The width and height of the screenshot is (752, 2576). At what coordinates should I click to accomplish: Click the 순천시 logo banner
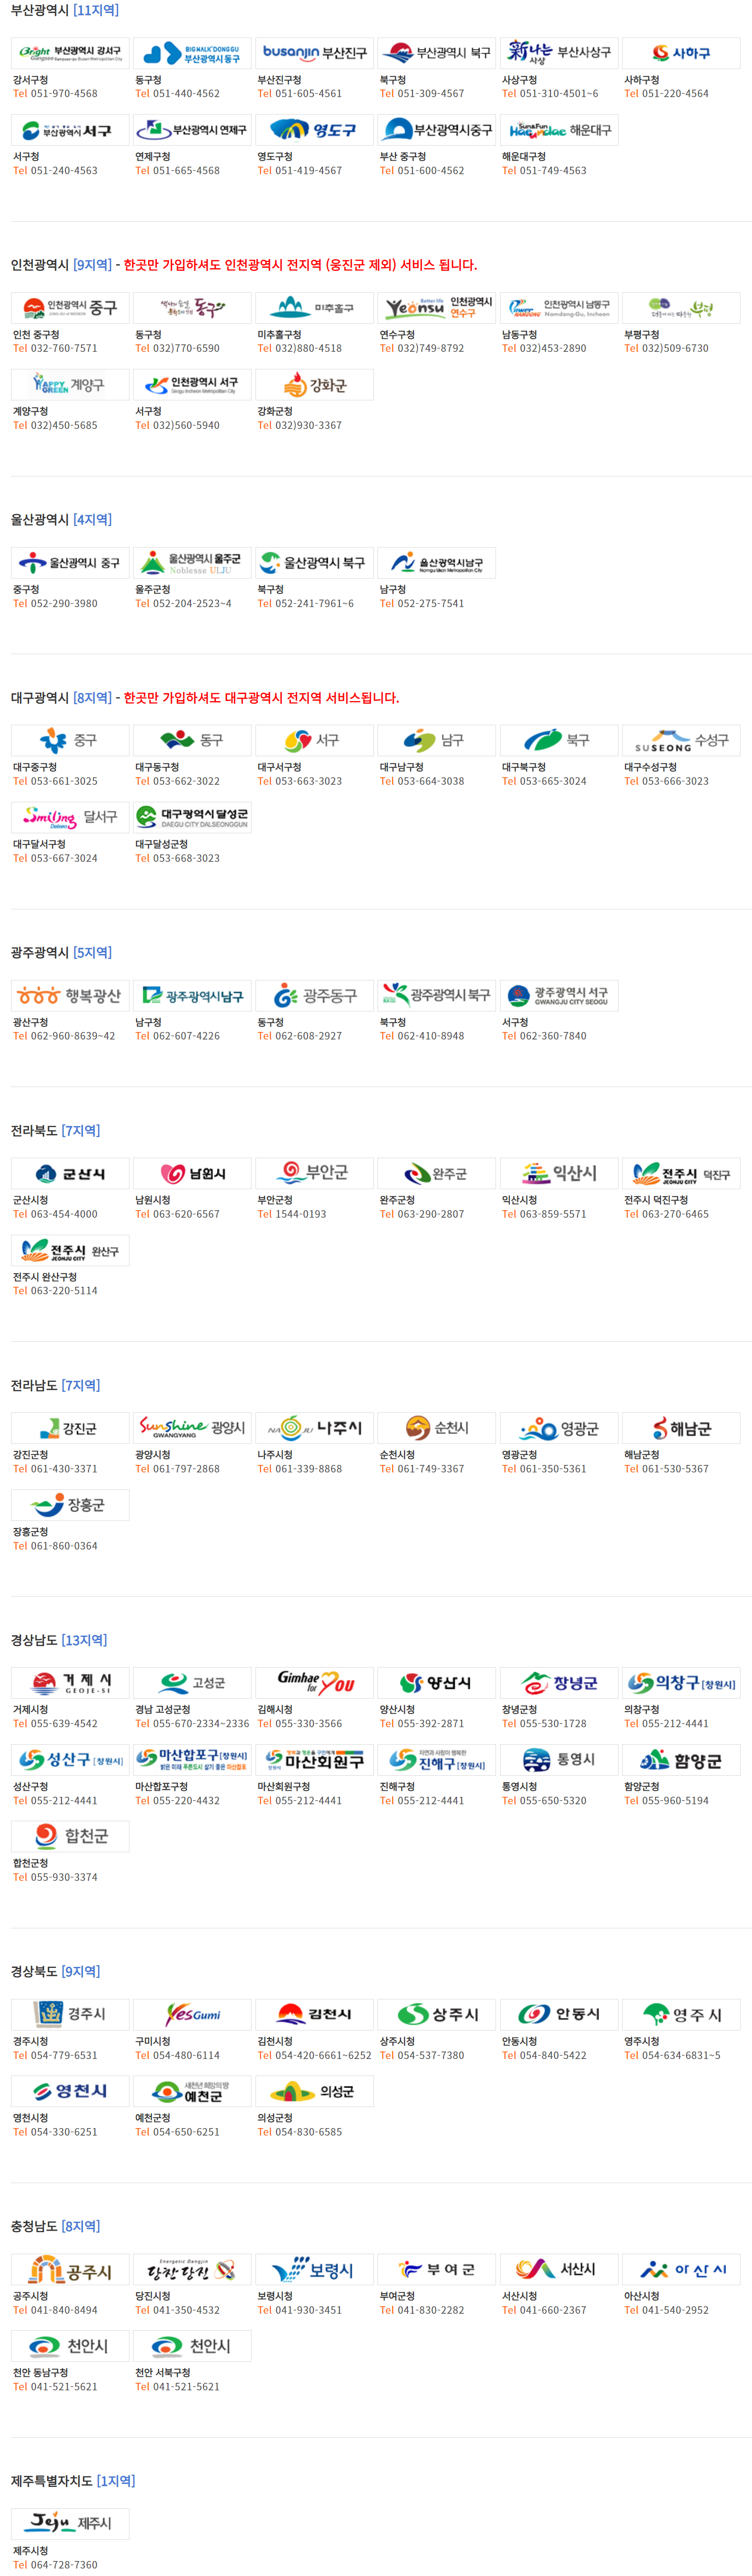pos(436,1429)
